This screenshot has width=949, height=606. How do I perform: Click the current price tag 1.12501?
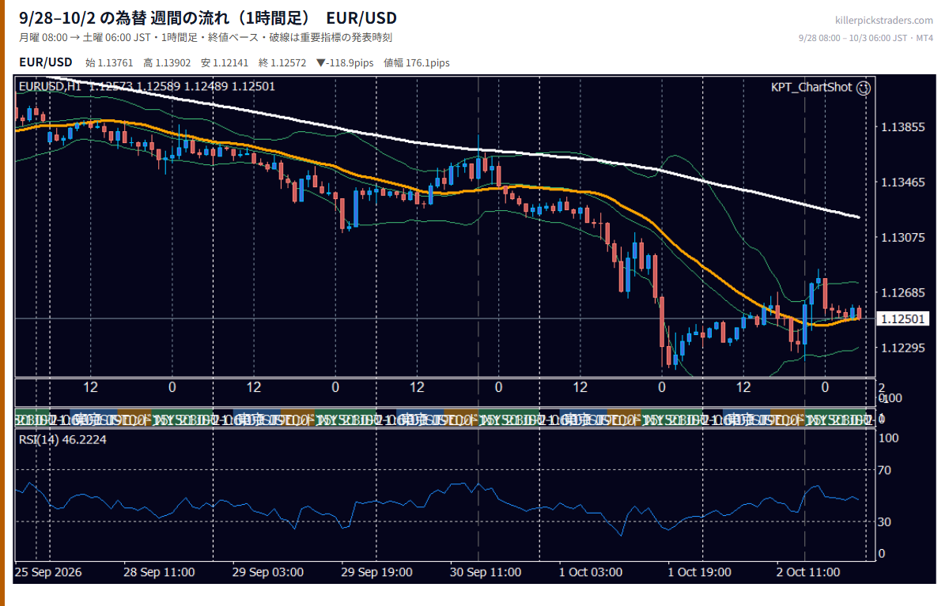[x=902, y=318]
